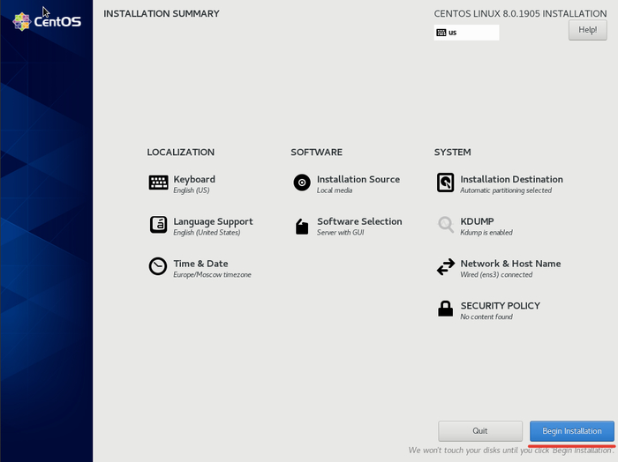Click Installation Destination title text
This screenshot has width=618, height=462.
click(511, 179)
